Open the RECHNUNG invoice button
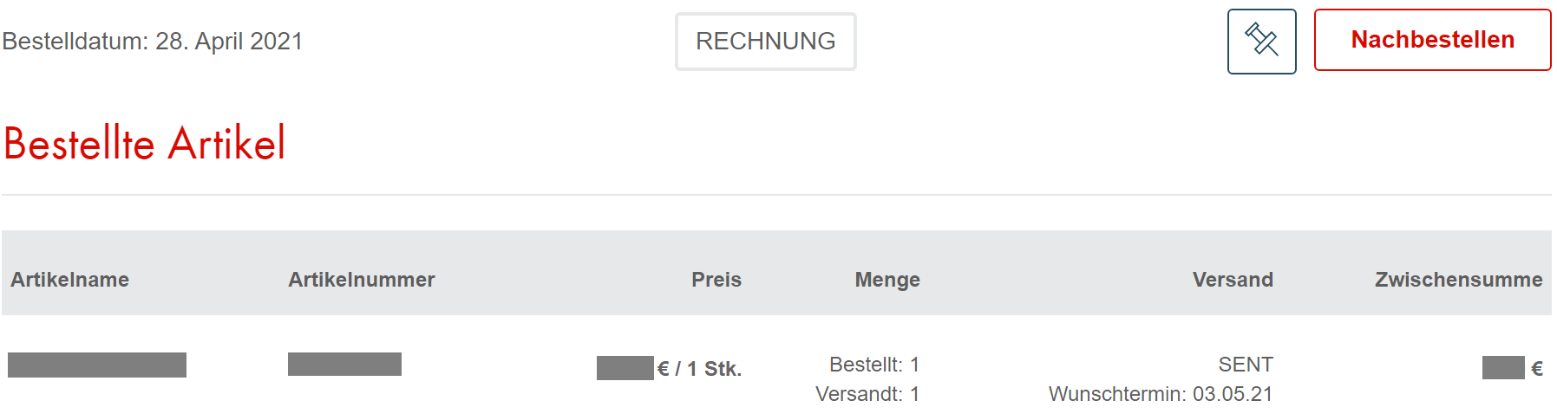 pos(765,42)
